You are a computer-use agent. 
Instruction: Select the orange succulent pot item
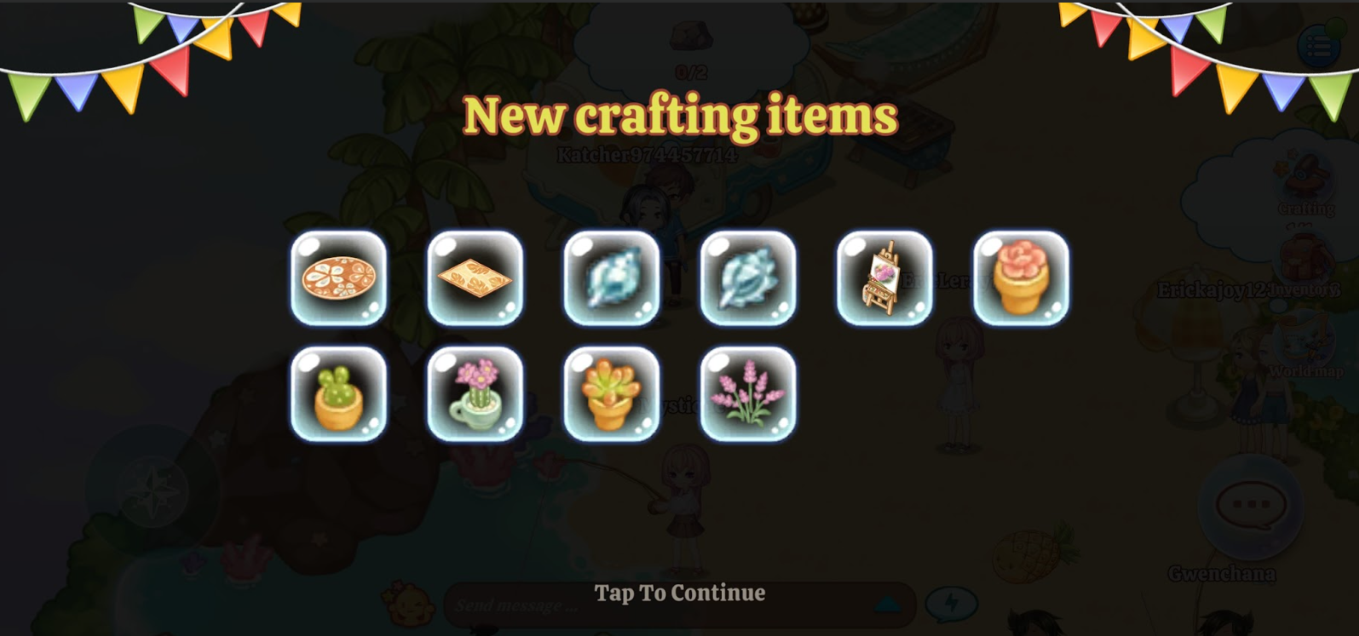[x=611, y=394]
